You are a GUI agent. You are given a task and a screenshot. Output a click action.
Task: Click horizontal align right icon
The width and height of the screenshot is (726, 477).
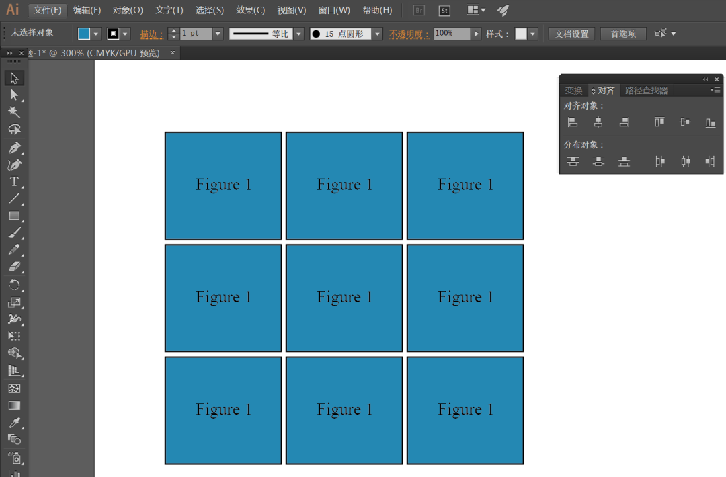click(x=624, y=122)
